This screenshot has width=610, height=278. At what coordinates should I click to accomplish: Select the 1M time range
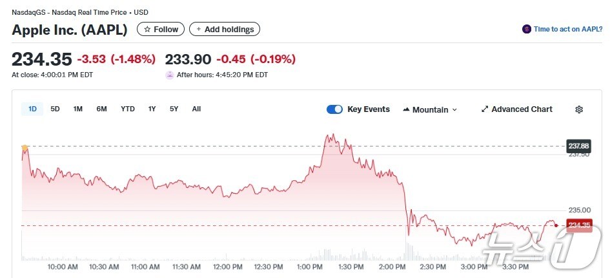coord(77,109)
